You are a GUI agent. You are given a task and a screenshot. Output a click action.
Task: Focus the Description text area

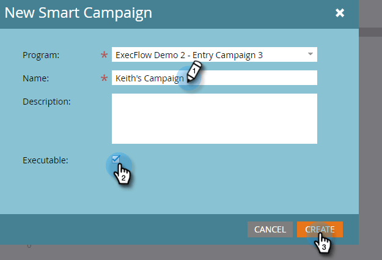(x=215, y=119)
